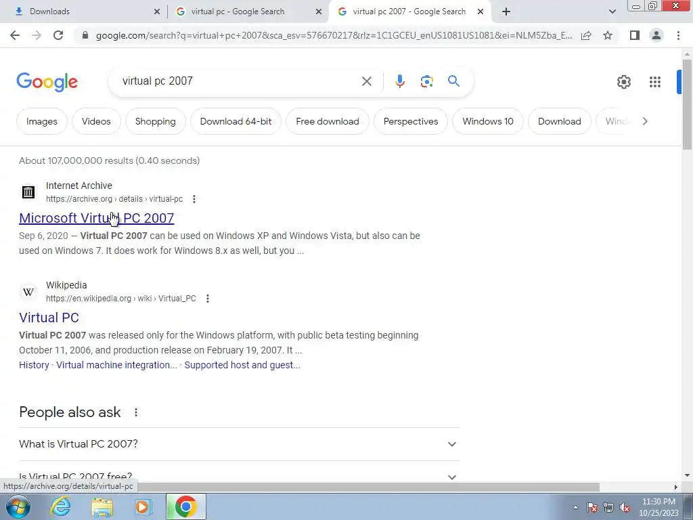Open Windows Media Player from taskbar
This screenshot has height=520, width=693.
click(x=142, y=506)
